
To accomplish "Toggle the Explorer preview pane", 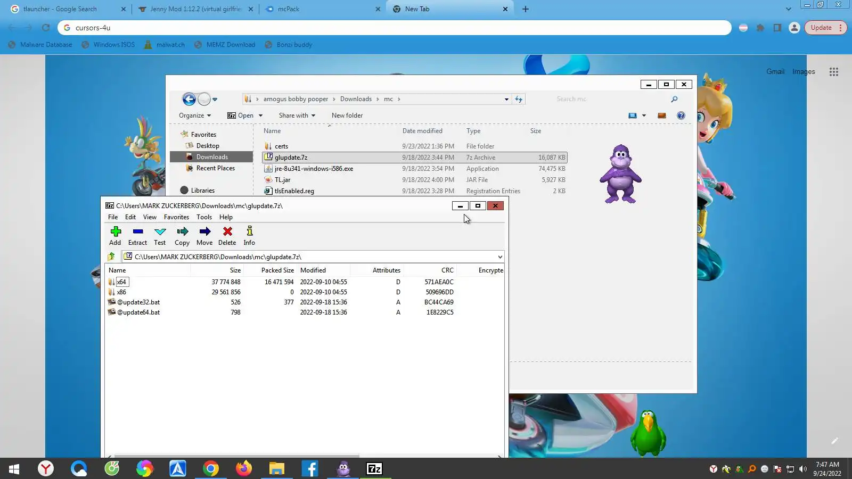I will (662, 115).
